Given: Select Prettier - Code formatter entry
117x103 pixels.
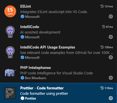Looking at the screenshot, I should tap(58, 93).
